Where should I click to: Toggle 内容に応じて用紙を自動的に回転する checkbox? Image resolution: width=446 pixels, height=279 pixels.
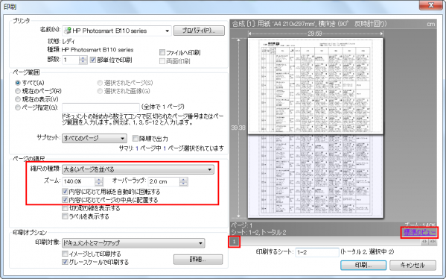pyautogui.click(x=65, y=192)
